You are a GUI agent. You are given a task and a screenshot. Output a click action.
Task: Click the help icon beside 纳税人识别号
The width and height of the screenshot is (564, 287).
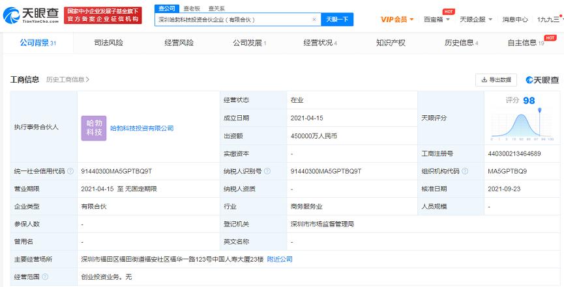[x=267, y=171]
